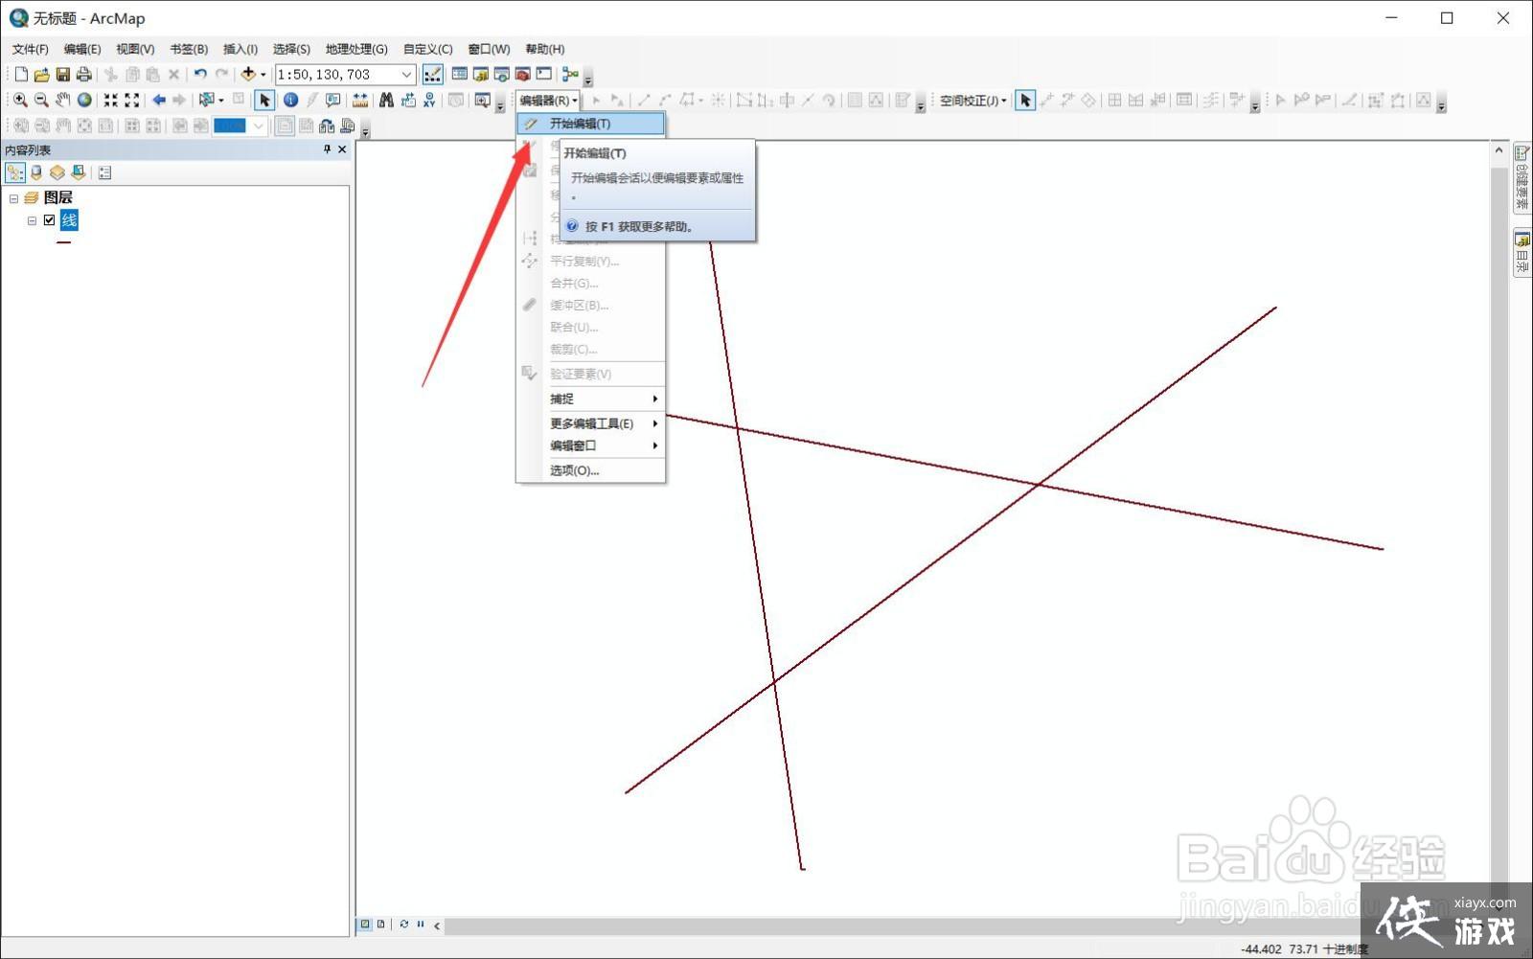Image resolution: width=1533 pixels, height=959 pixels.
Task: Go back to previous extent
Action: [x=159, y=101]
